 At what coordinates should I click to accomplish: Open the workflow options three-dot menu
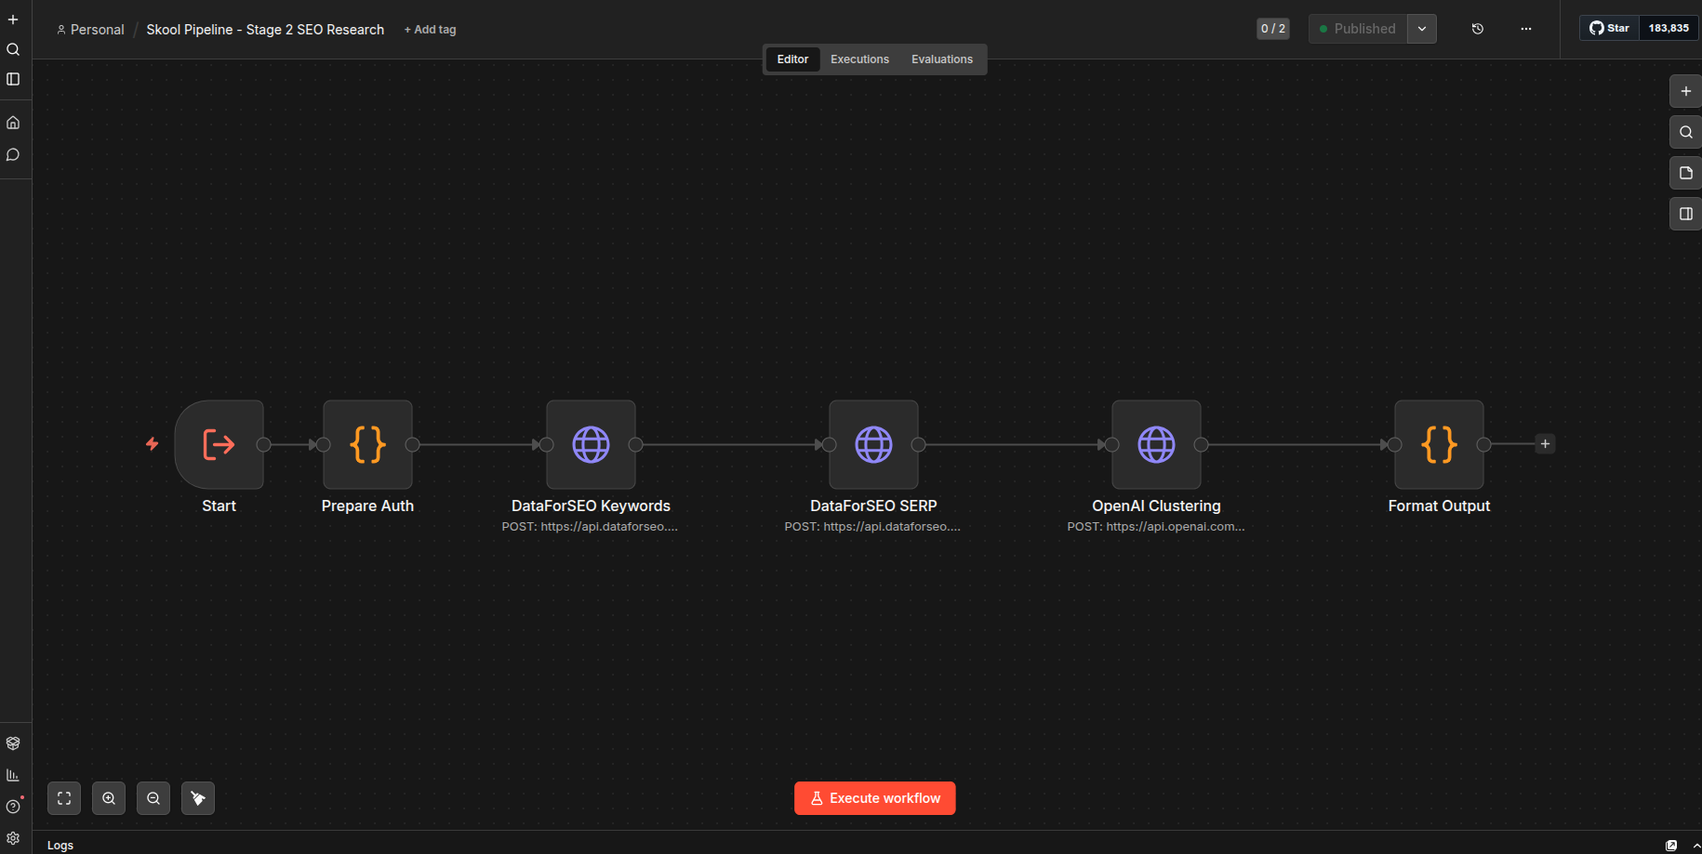point(1526,29)
